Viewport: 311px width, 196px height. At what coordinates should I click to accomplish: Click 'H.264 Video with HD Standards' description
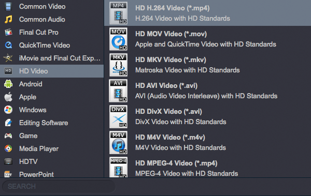(182, 19)
